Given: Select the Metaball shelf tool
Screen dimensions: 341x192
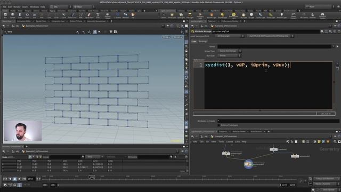Looking at the screenshot, I should pos(126,15).
